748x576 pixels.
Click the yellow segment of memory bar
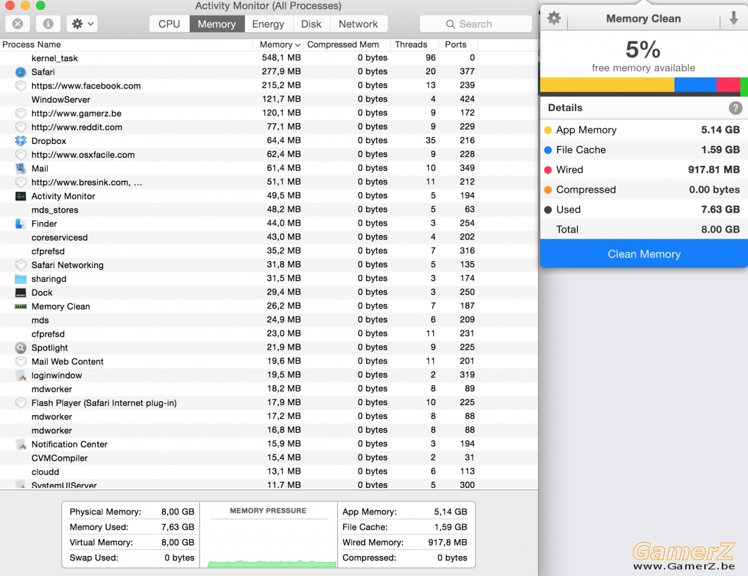[607, 85]
